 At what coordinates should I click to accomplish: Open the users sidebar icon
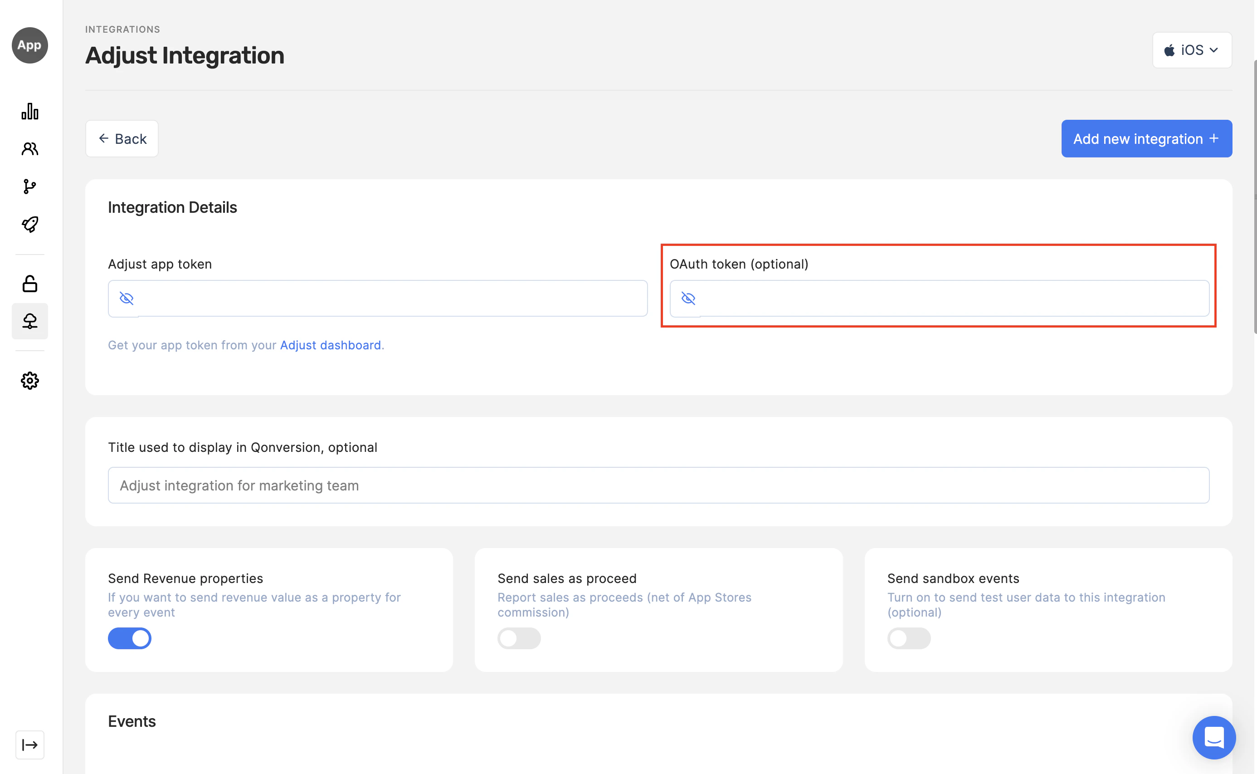[29, 148]
